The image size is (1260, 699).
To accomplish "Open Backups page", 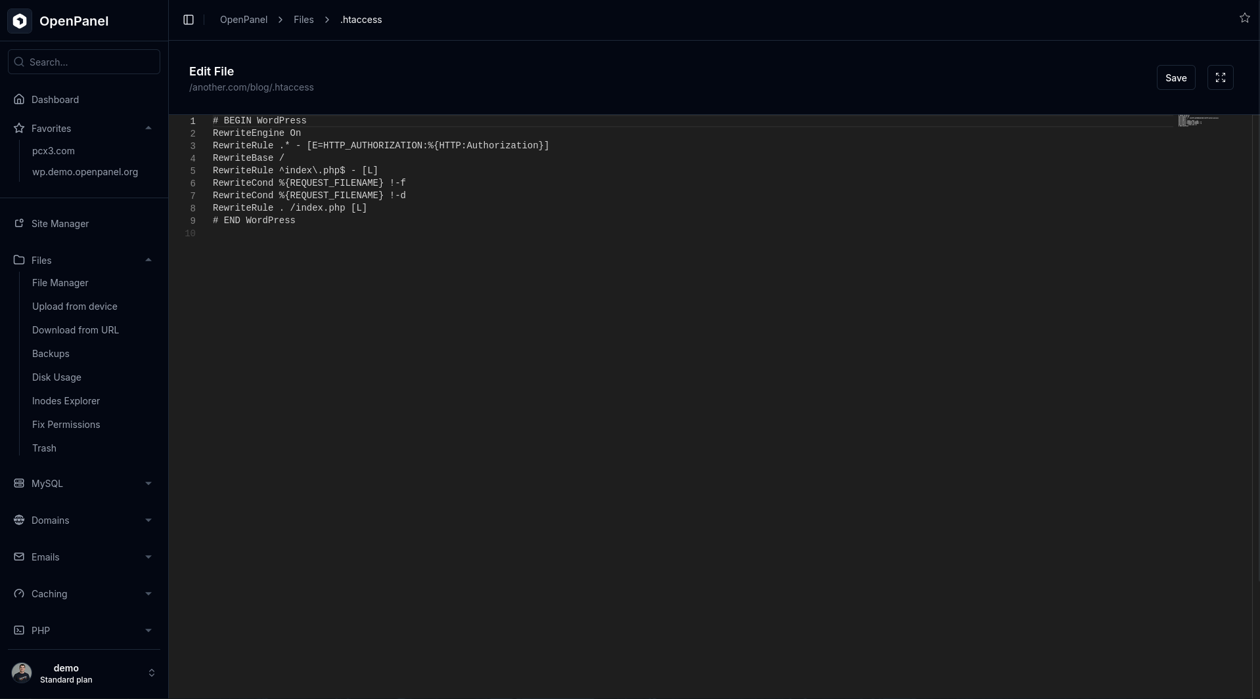I will pos(51,354).
